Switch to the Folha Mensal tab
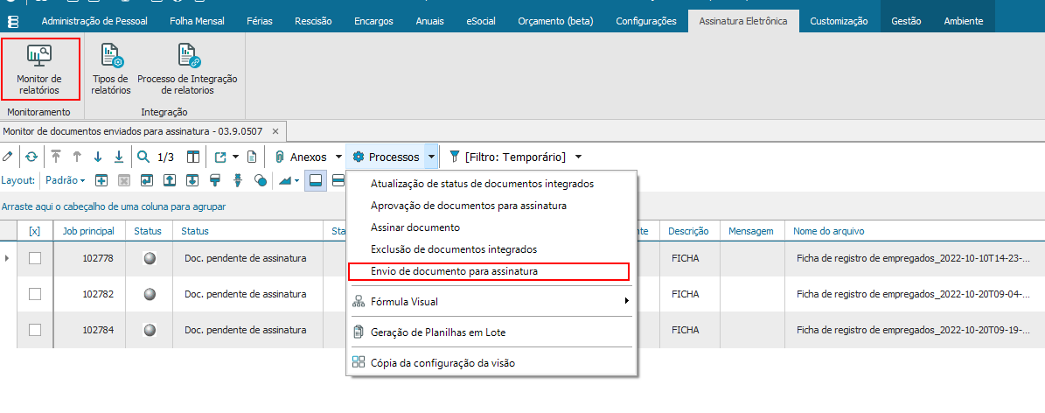The width and height of the screenshot is (1045, 413). [198, 21]
